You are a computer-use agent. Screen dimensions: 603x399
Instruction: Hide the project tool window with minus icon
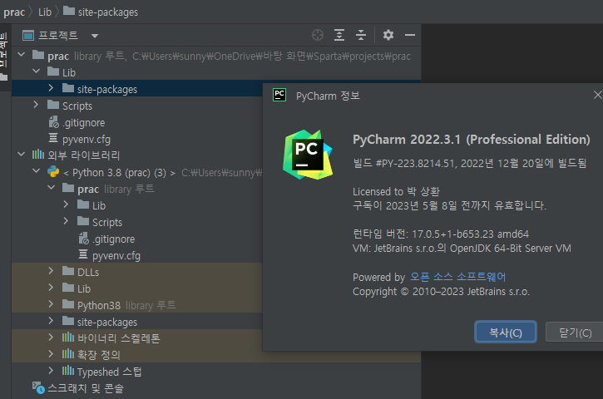pyautogui.click(x=410, y=35)
